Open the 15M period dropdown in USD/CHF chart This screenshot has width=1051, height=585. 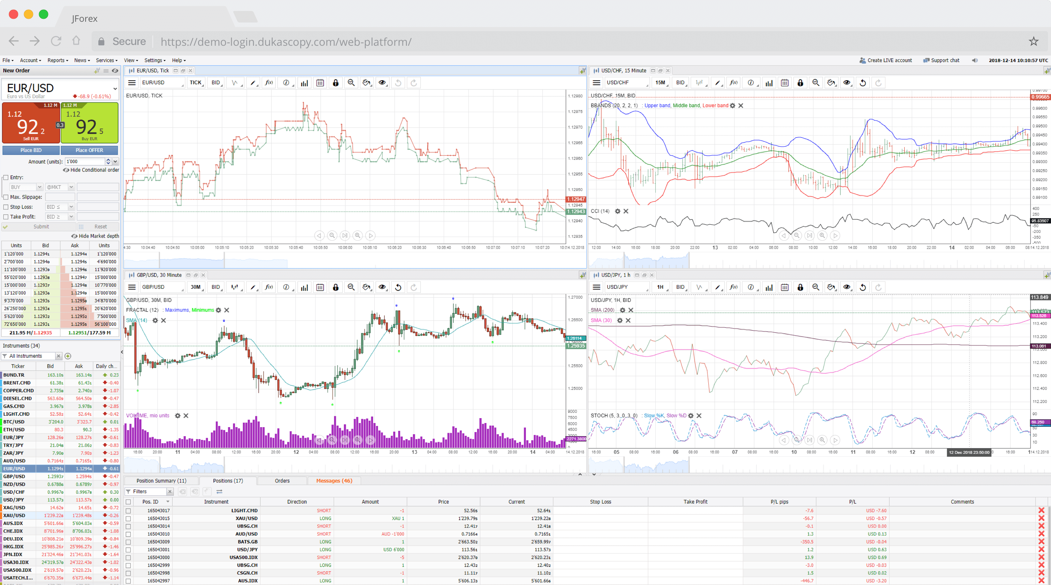coord(661,83)
